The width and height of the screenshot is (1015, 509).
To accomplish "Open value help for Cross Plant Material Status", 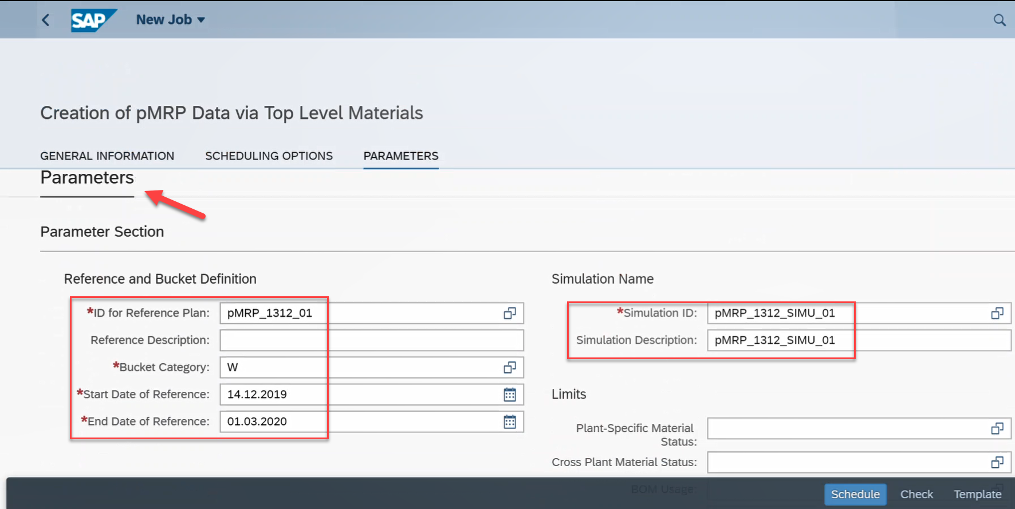I will (997, 462).
